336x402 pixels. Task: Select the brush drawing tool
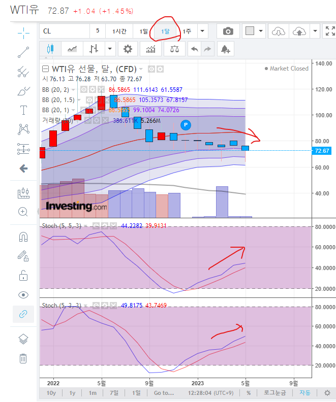tap(23, 91)
